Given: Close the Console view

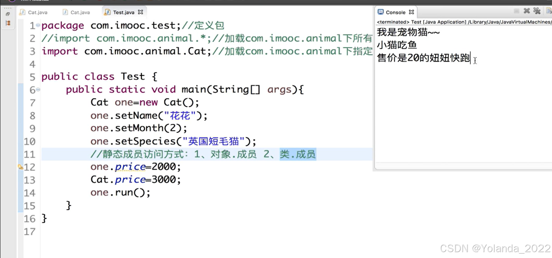Looking at the screenshot, I should (x=411, y=12).
